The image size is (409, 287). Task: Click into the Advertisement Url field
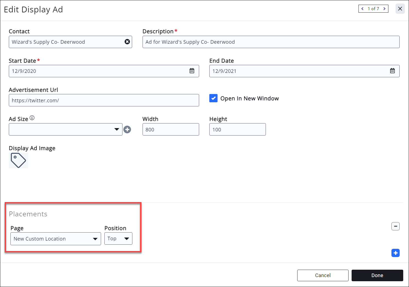104,100
